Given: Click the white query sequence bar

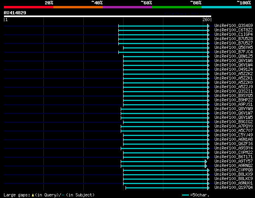Looking at the screenshot, I should click(x=108, y=16).
